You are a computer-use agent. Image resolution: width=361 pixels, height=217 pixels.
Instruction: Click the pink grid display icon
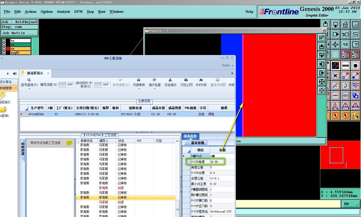coord(335,54)
